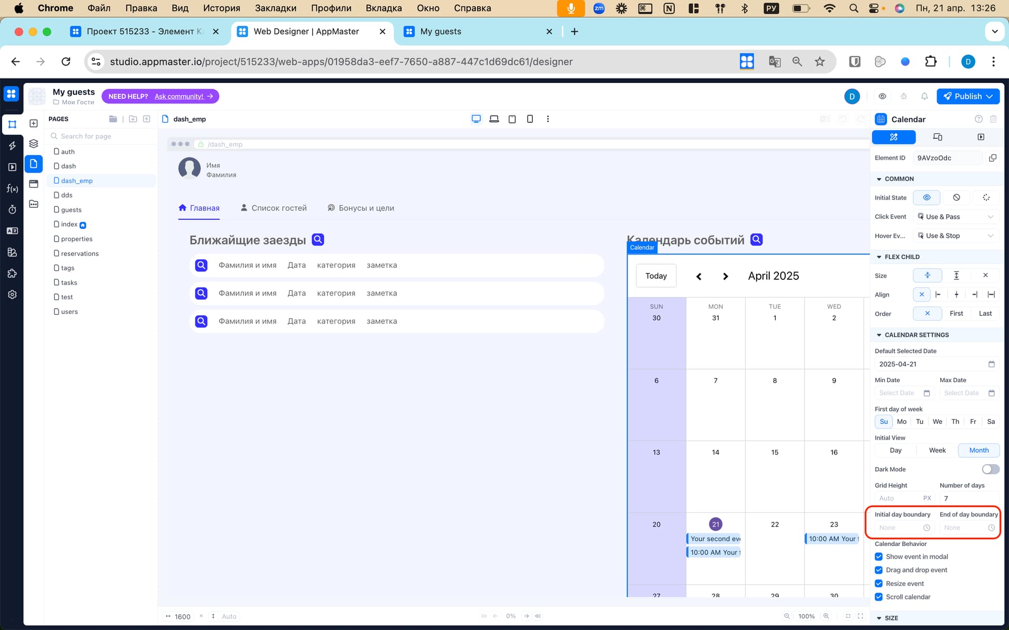Image resolution: width=1009 pixels, height=630 pixels.
Task: Collapse the CALENDAR SETTINGS section
Action: [879, 335]
